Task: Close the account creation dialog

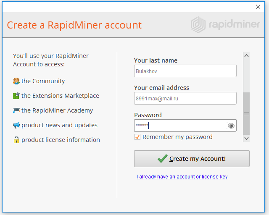Action: tap(258, 7)
